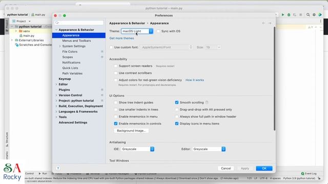Click main.py file icon in project tree
Viewport: 328px width, 184px height.
click(x=21, y=36)
